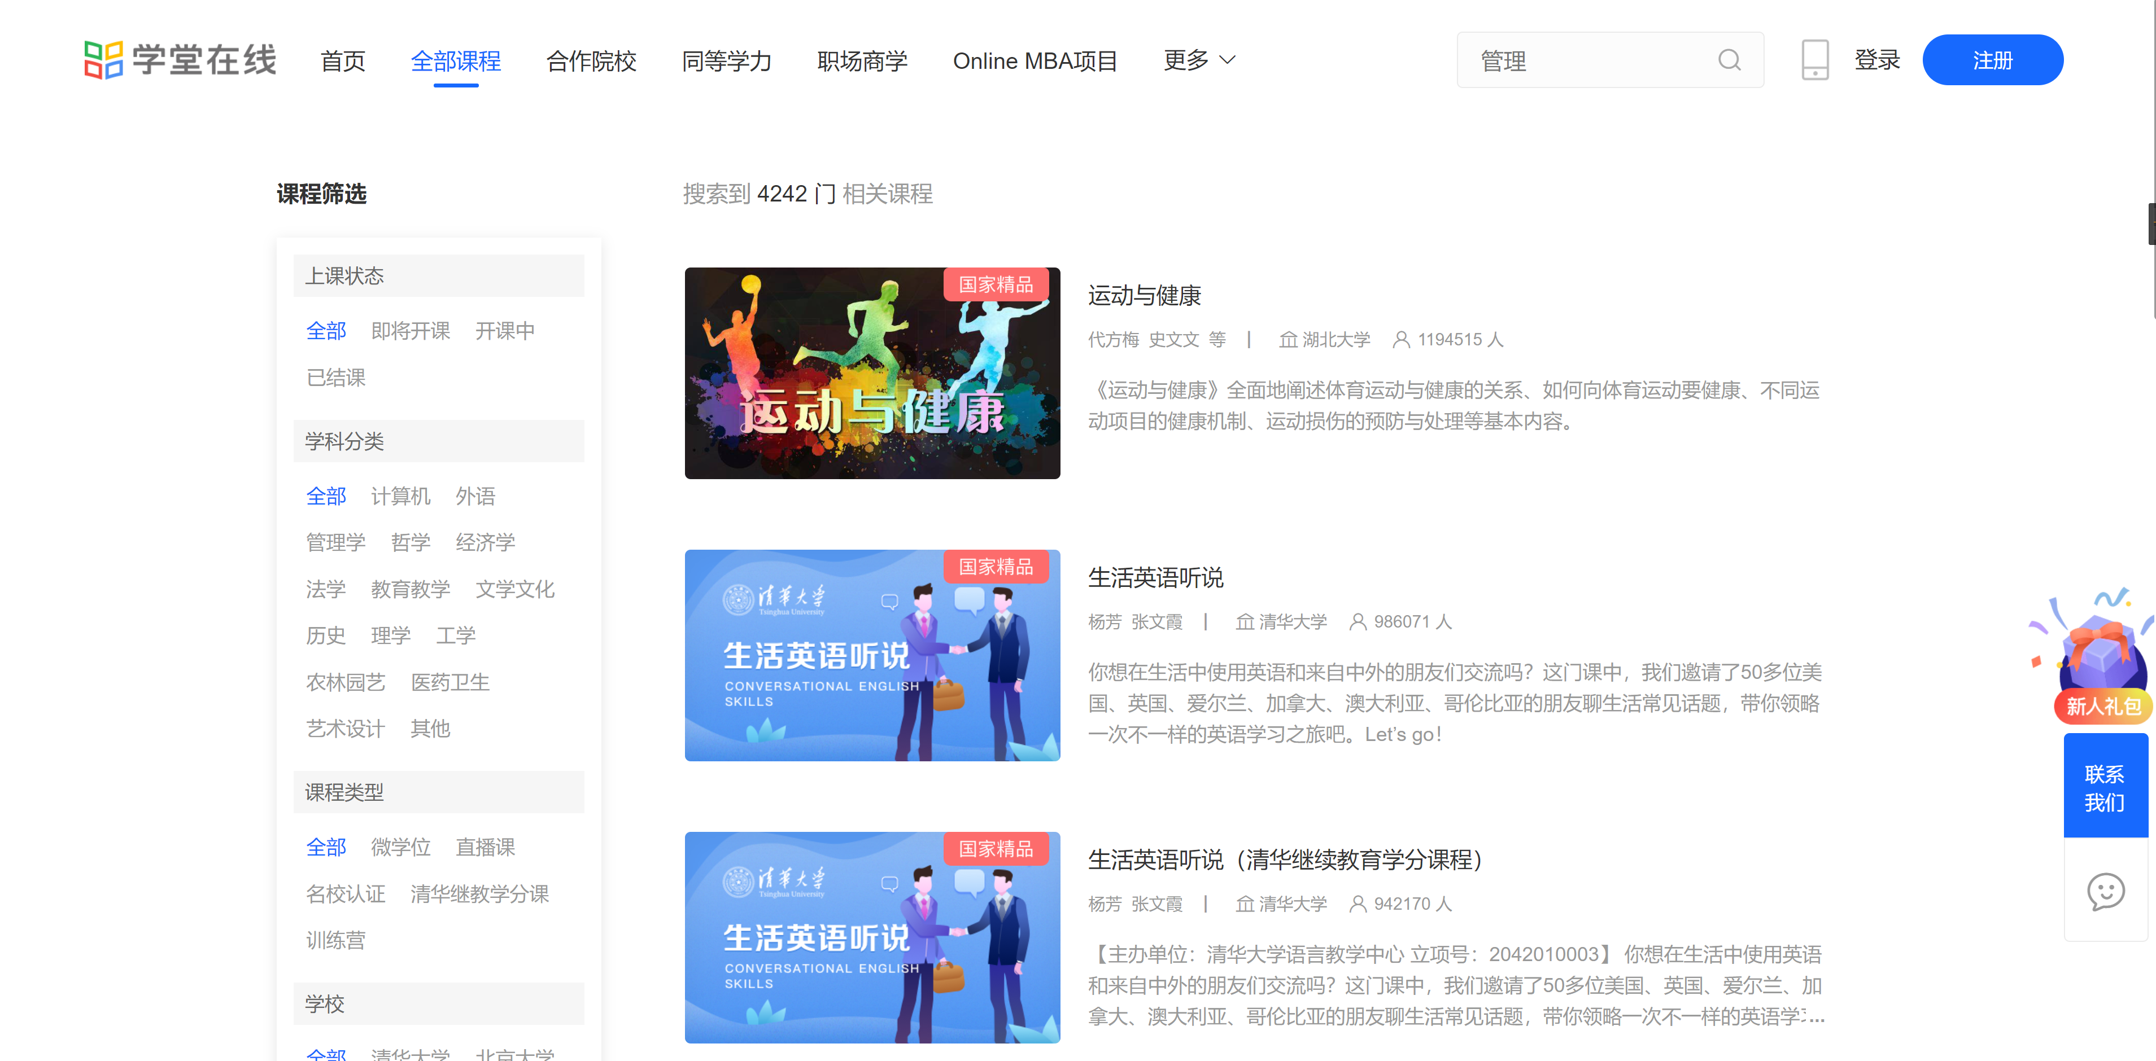Open 运动与健康 course title
2156x1061 pixels.
(1144, 295)
